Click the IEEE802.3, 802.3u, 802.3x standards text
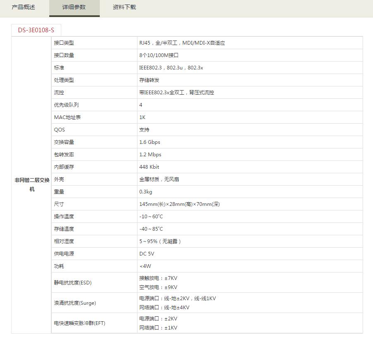Viewport: 373px width, 344px height. pyautogui.click(x=171, y=68)
